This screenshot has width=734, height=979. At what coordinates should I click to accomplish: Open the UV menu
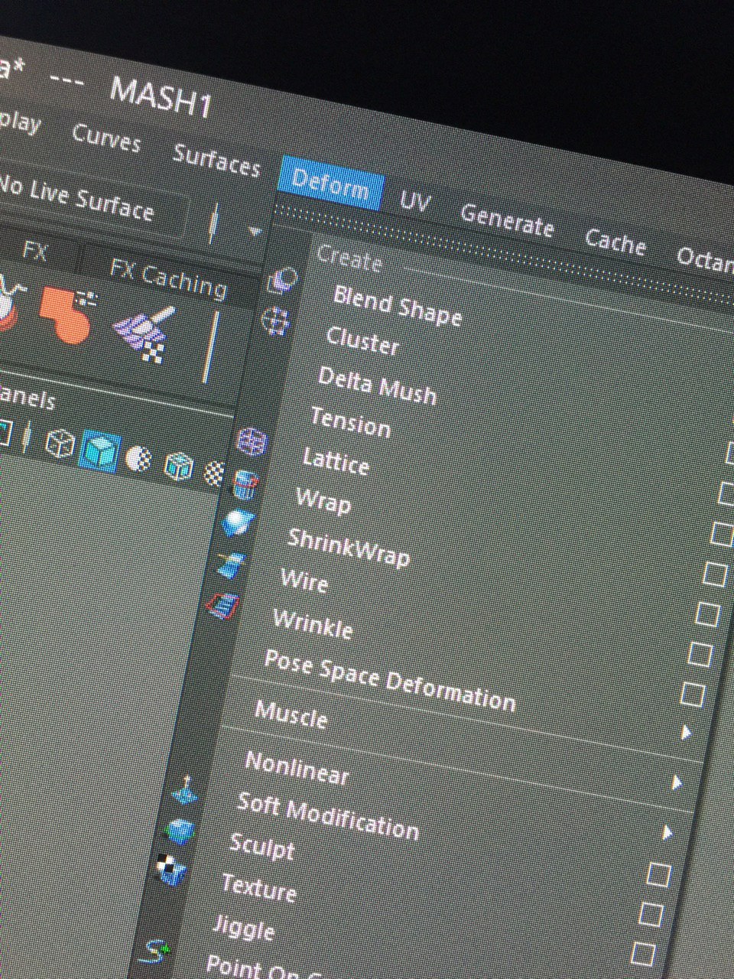point(416,201)
